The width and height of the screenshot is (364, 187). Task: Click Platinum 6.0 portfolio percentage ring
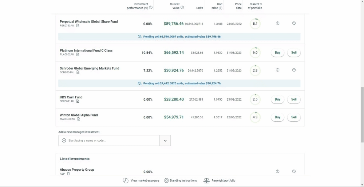pyautogui.click(x=255, y=53)
